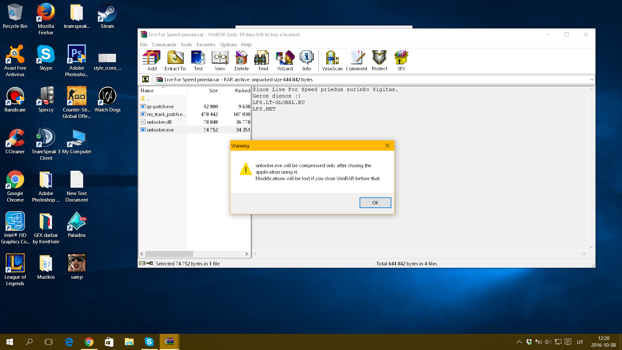Viewport: 622px width, 350px height.
Task: Sort by the Name column header
Action: pos(163,90)
